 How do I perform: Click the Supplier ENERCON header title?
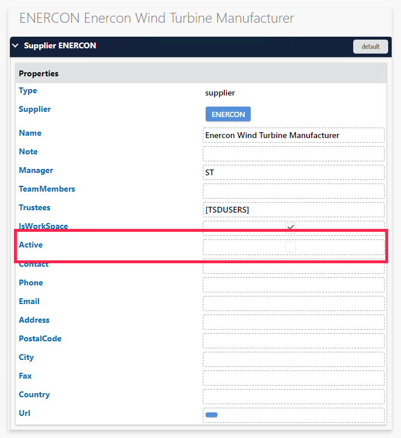60,45
